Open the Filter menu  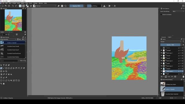pos(27,3)
